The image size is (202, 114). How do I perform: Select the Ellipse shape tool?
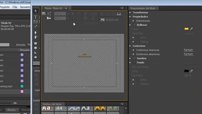point(36,57)
